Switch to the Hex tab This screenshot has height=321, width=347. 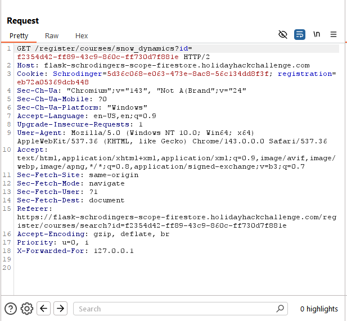82,35
